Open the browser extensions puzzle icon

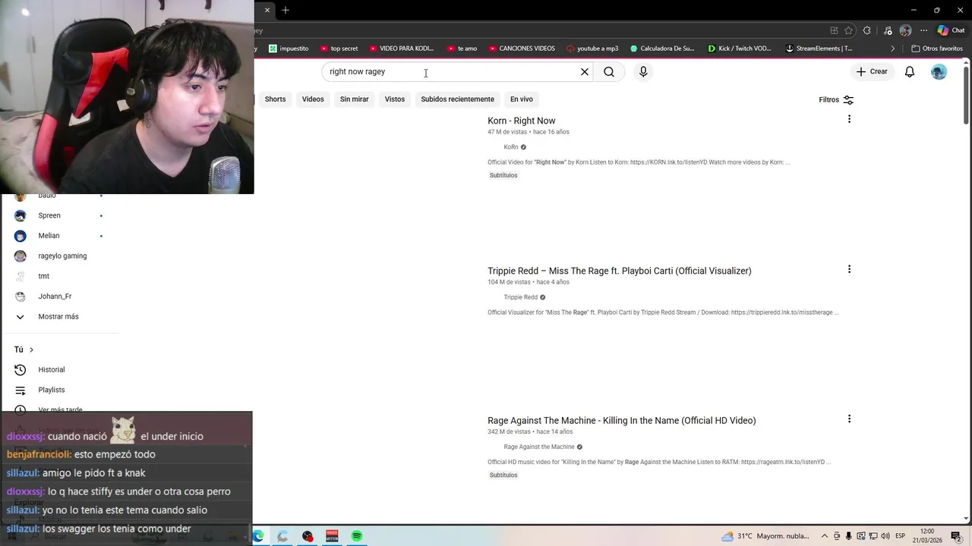pos(867,30)
